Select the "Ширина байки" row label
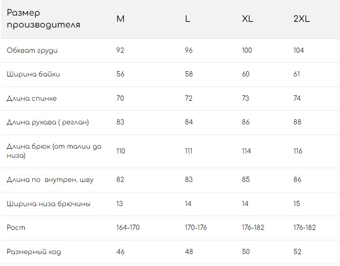Screen dimensions: 340x266 [x=33, y=74]
